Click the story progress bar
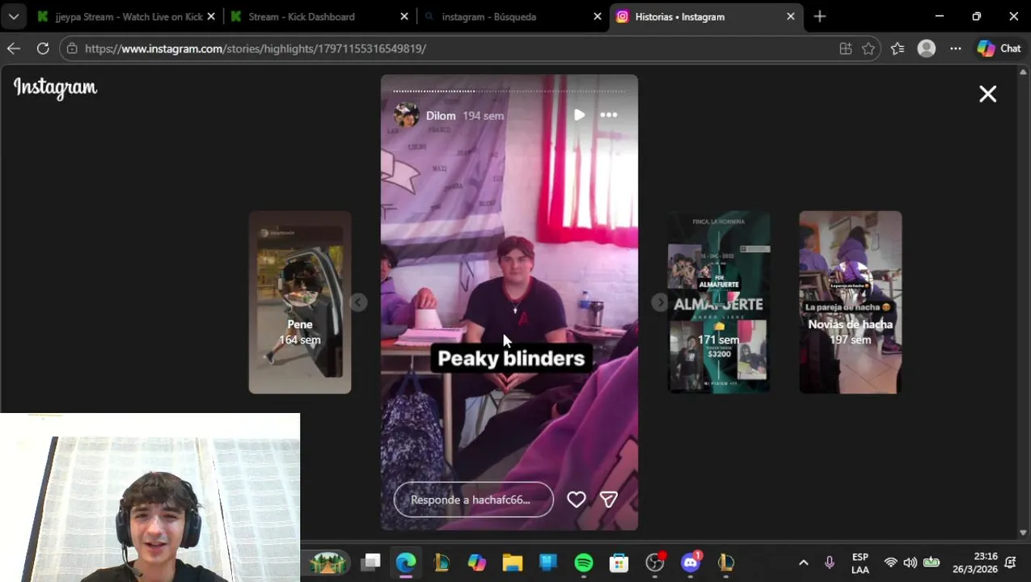The height and width of the screenshot is (582, 1031). (x=509, y=91)
